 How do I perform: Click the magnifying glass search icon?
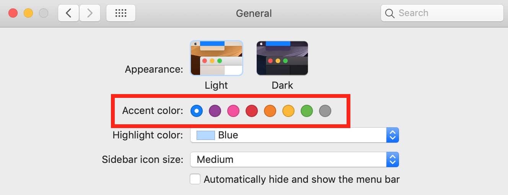click(x=390, y=13)
